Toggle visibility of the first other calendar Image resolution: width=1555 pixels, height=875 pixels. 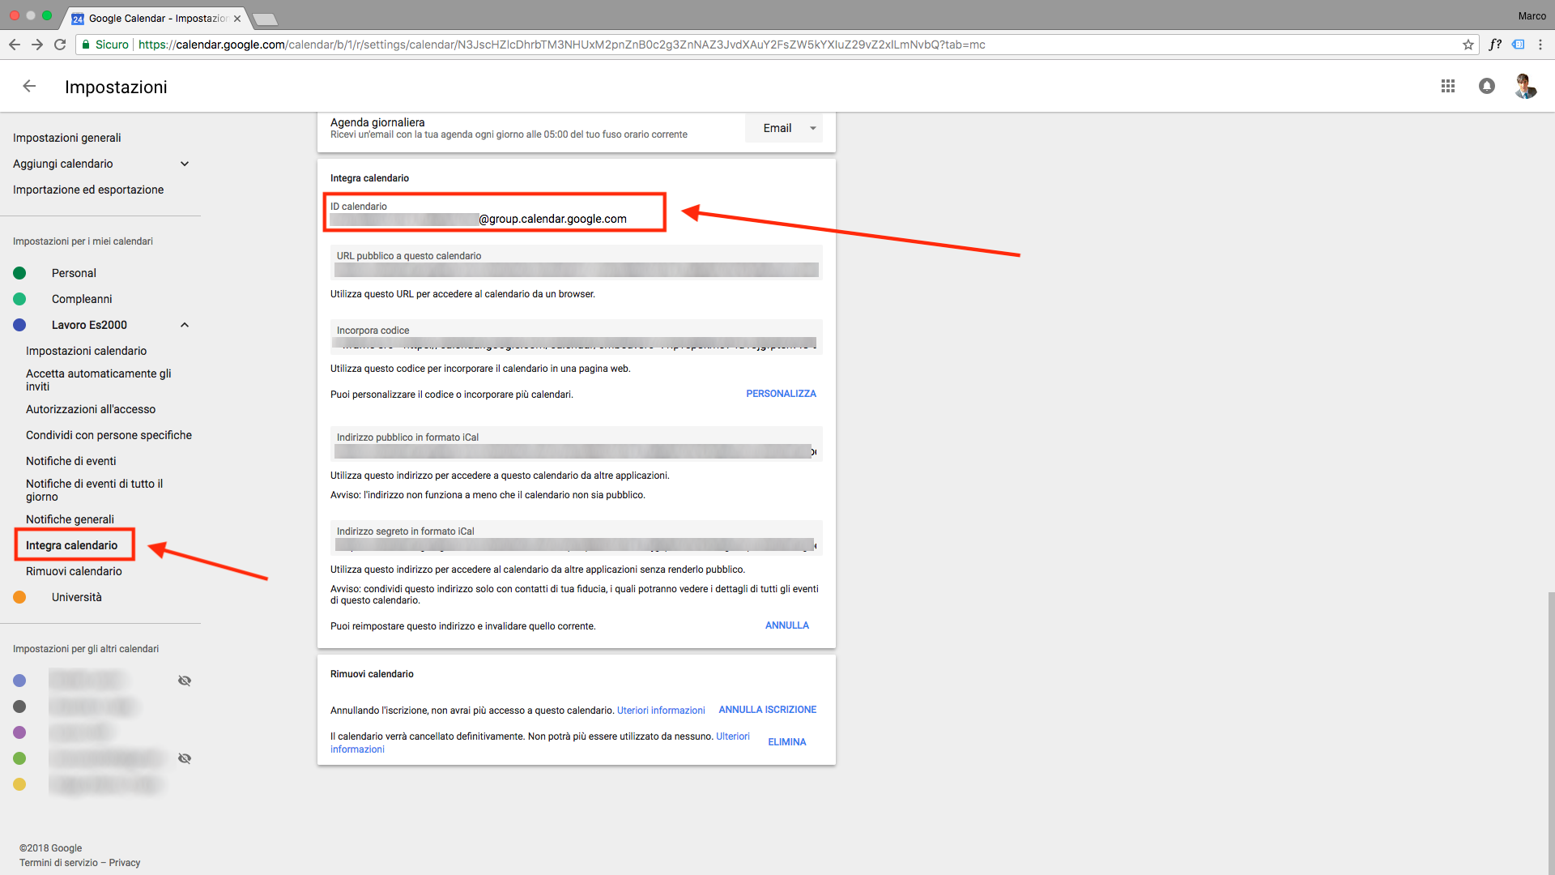click(185, 681)
